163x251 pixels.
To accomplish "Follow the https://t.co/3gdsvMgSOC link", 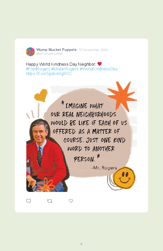I will point(49,74).
